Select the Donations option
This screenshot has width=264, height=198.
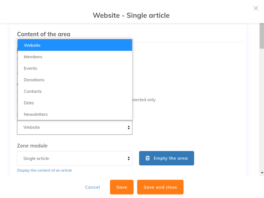coord(75,80)
